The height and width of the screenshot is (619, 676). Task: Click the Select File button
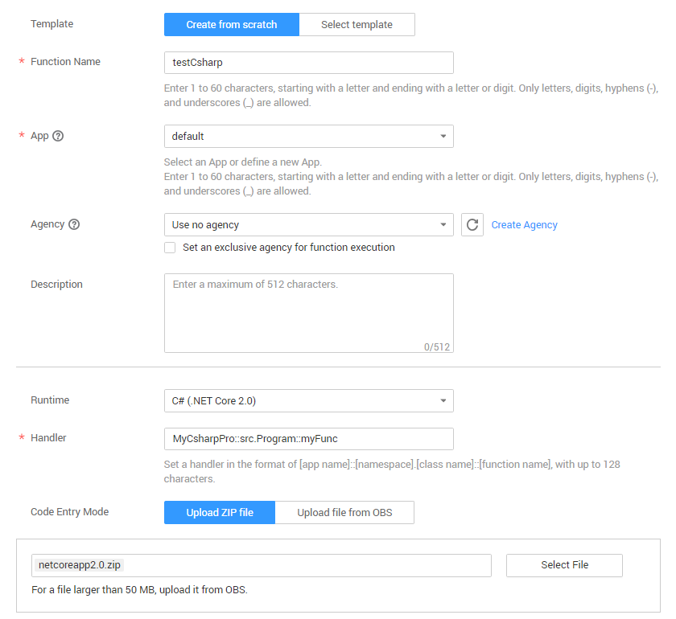(x=564, y=565)
